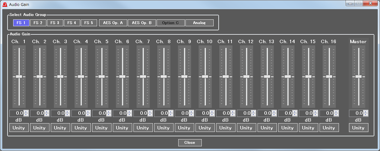Decrease Ch. 16 gain with down arrow

336,115
